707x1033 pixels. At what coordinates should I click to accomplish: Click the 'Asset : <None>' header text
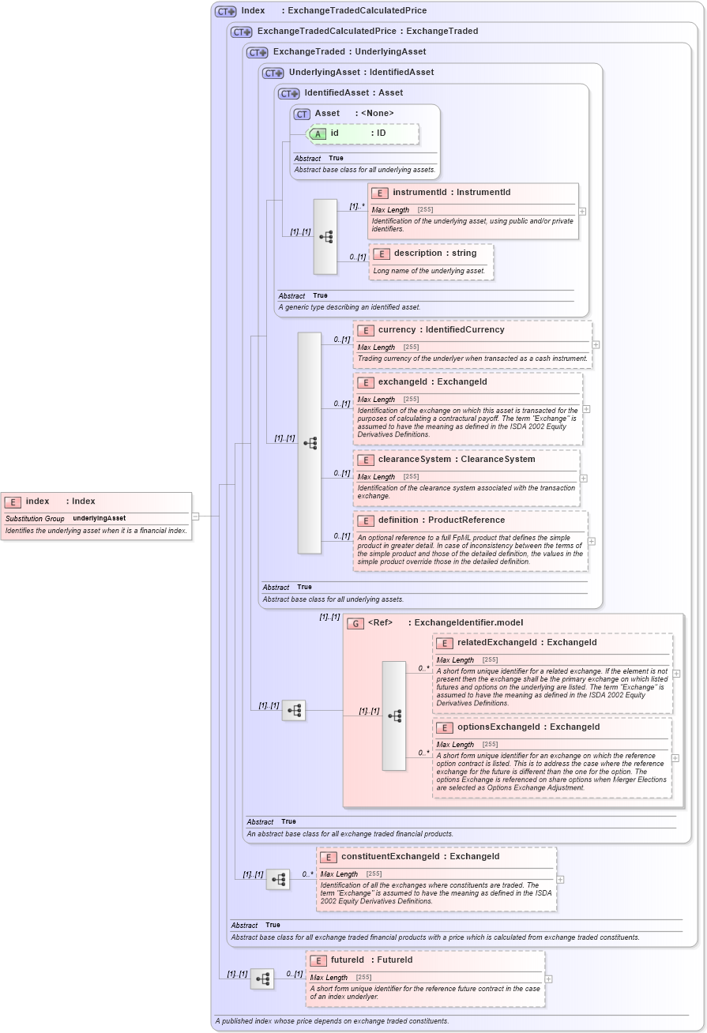point(354,114)
